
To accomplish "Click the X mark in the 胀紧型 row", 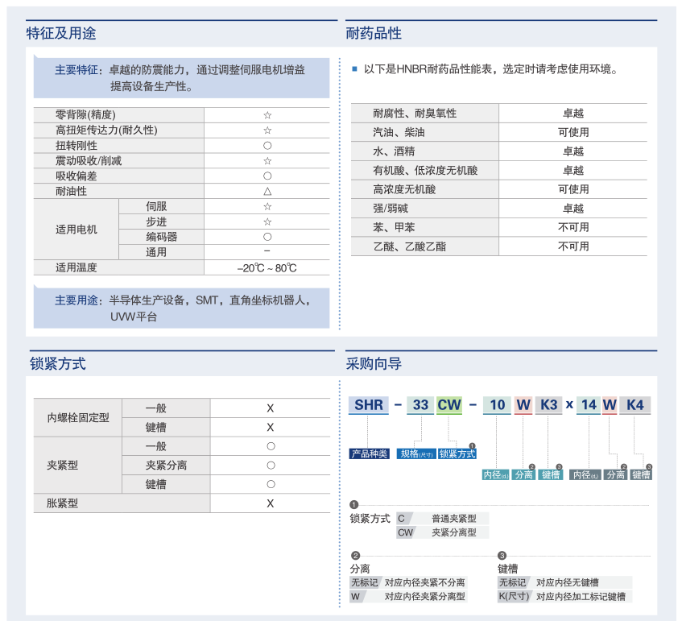I will (x=271, y=503).
